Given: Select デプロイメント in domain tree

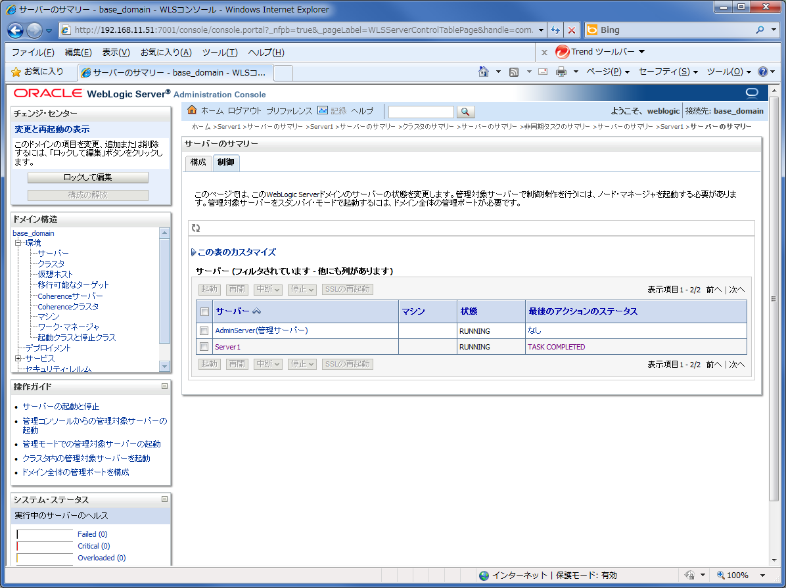Looking at the screenshot, I should (48, 348).
